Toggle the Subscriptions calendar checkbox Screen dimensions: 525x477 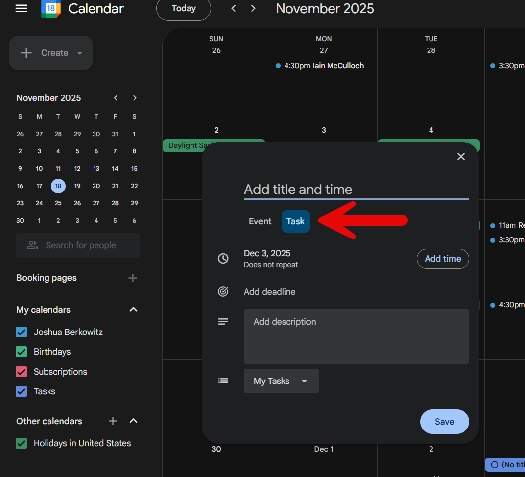[x=21, y=372]
